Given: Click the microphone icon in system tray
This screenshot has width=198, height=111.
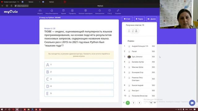Looking at the screenshot, I should [183, 109].
